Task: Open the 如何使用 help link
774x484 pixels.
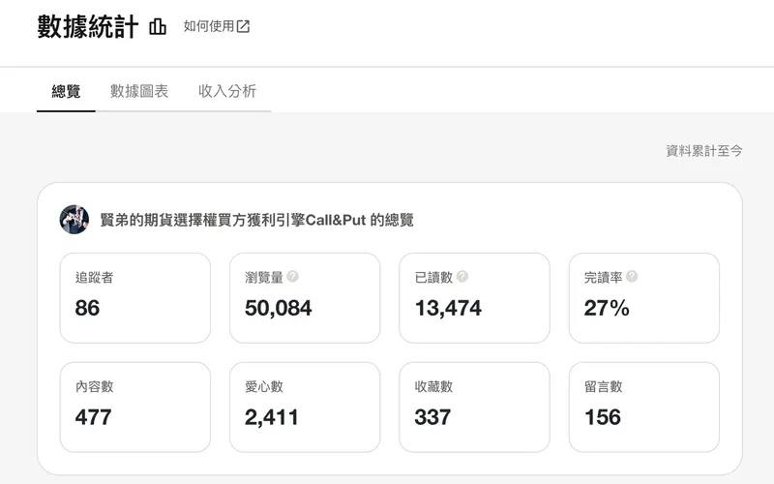Action: 217,26
